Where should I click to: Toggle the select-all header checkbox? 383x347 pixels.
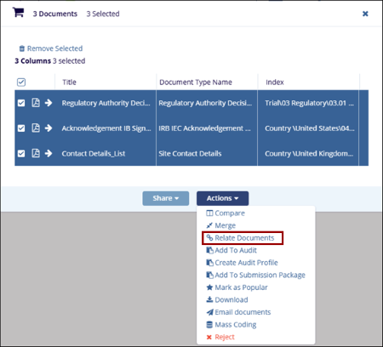[x=21, y=82]
